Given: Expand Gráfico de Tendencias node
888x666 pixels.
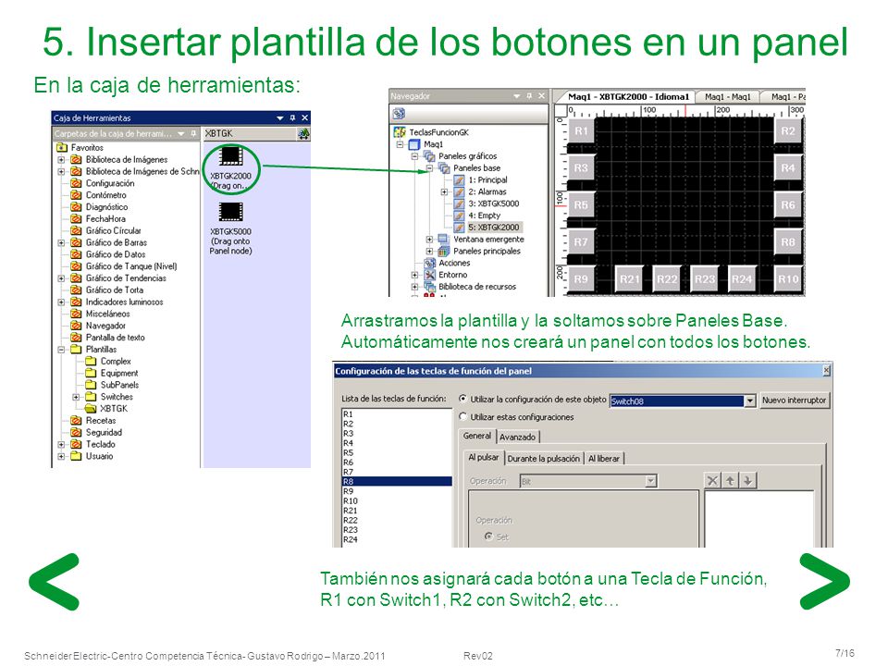Looking at the screenshot, I should tap(61, 278).
